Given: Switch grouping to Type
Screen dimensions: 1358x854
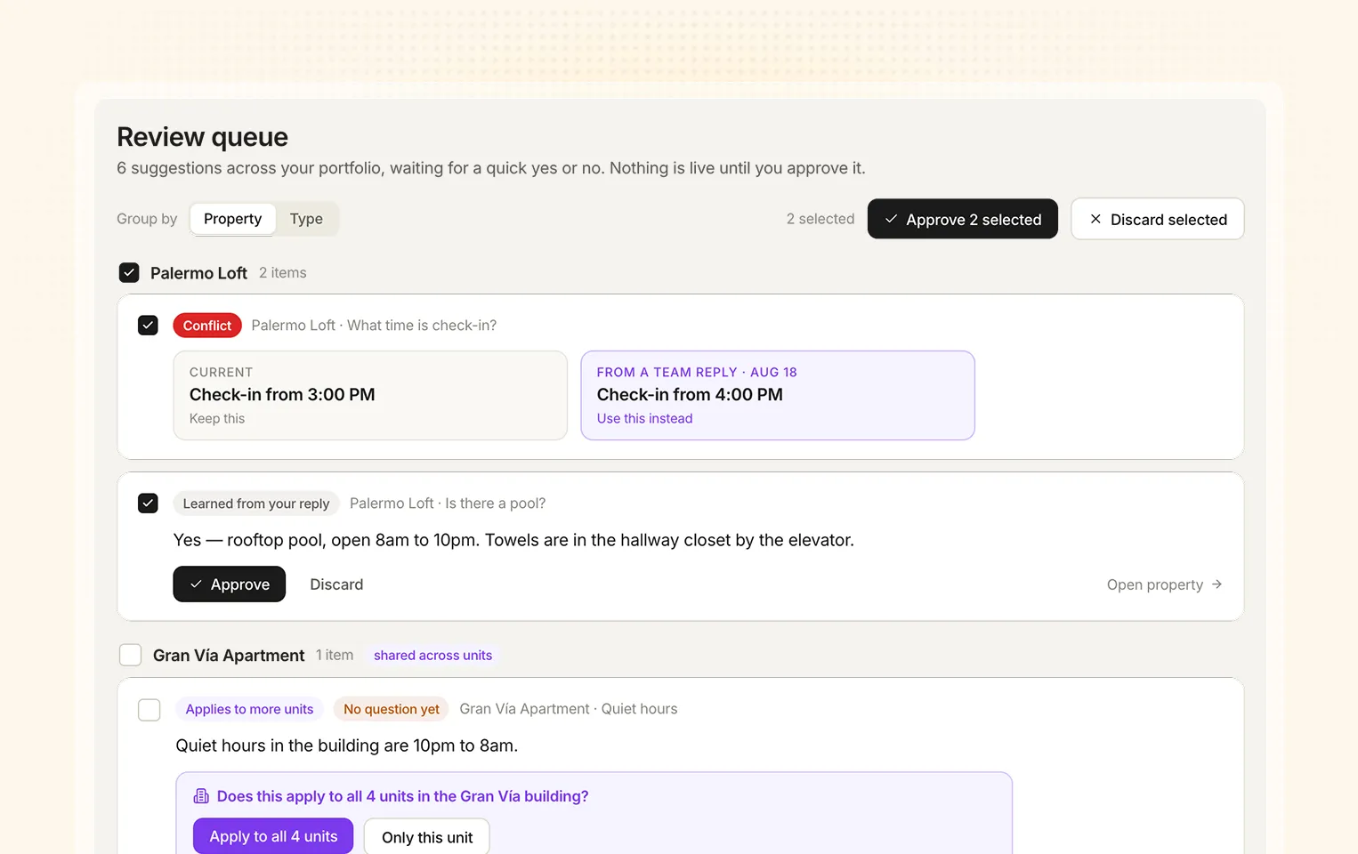Looking at the screenshot, I should click(x=306, y=219).
